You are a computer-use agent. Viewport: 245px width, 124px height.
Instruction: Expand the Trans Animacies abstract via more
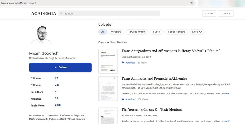pos(226,94)
